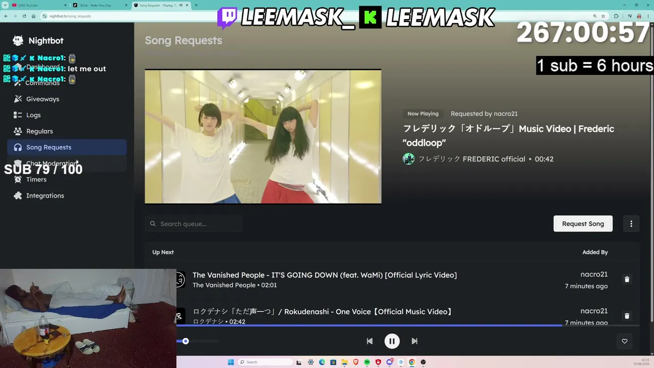654x368 pixels.
Task: Skip to the next song
Action: coord(414,341)
